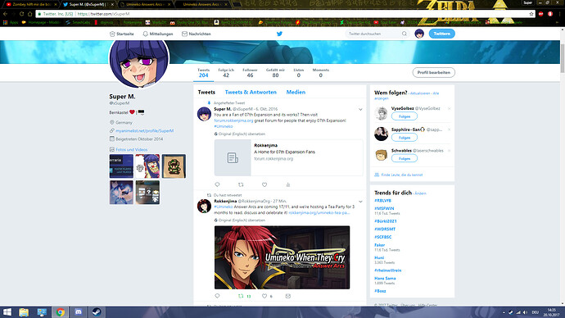This screenshot has height=318, width=565.
Task: Dismiss Schwables suggestion
Action: (x=449, y=151)
